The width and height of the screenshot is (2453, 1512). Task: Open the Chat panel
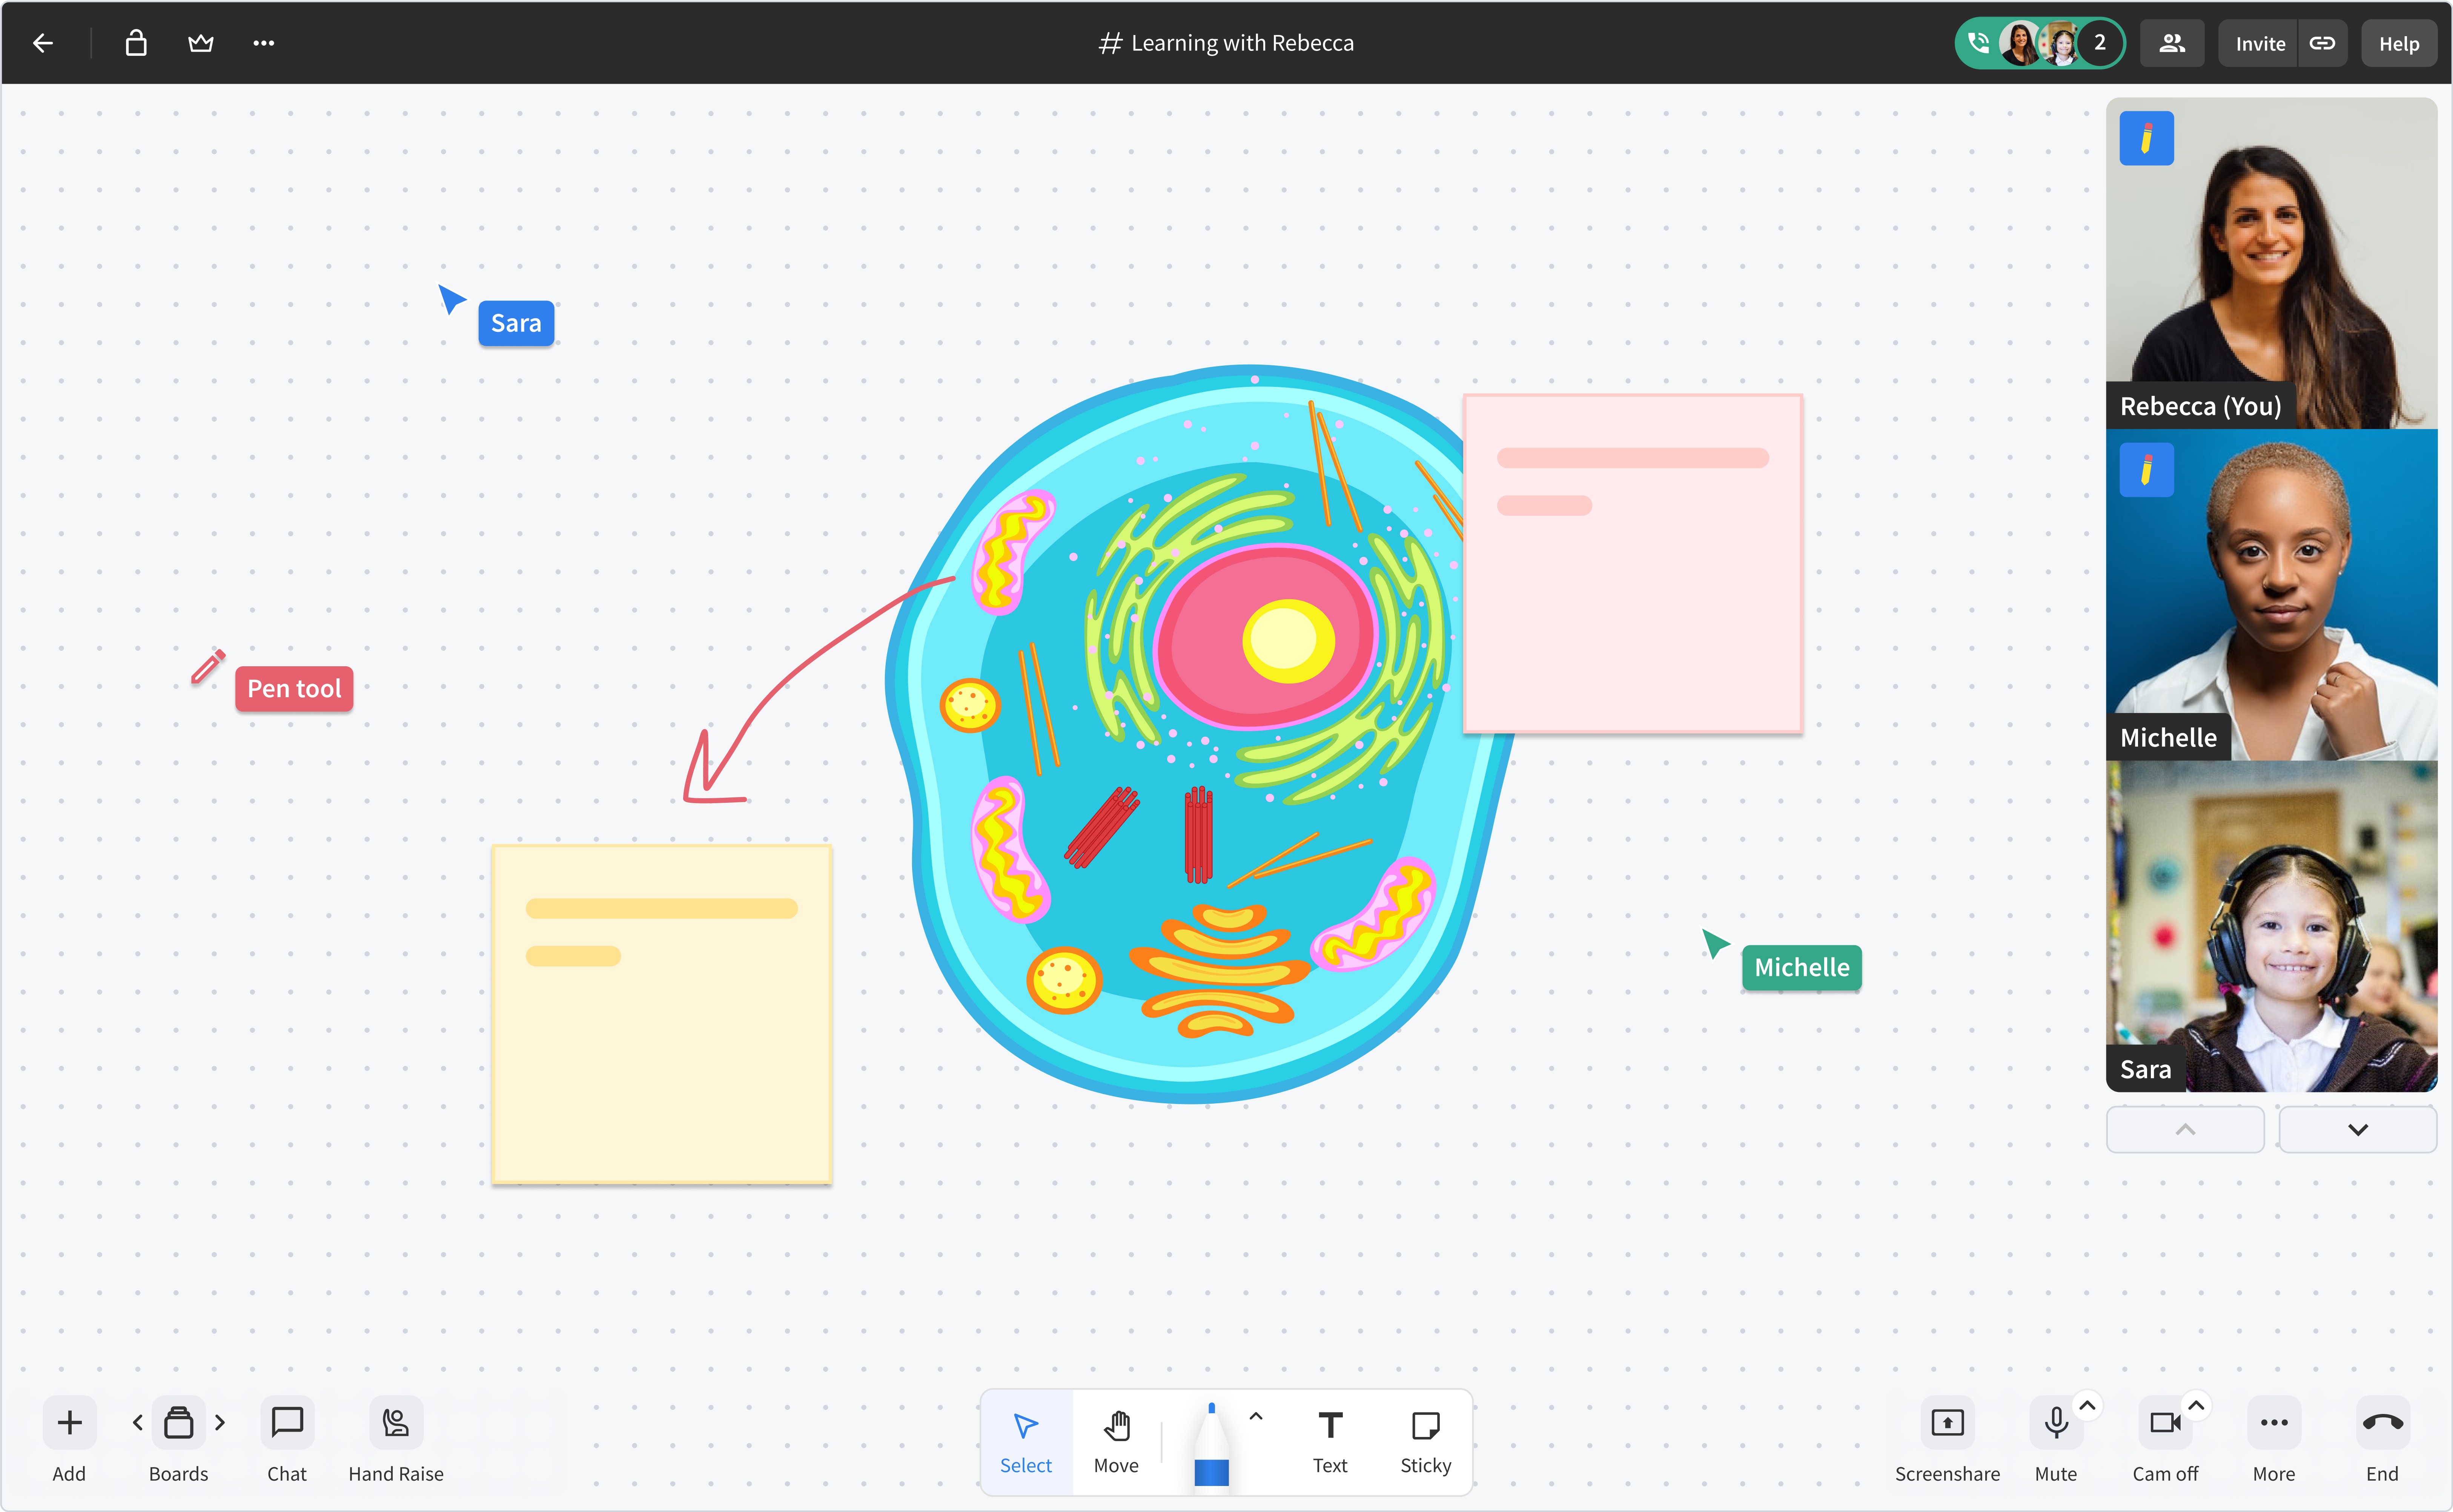(287, 1422)
